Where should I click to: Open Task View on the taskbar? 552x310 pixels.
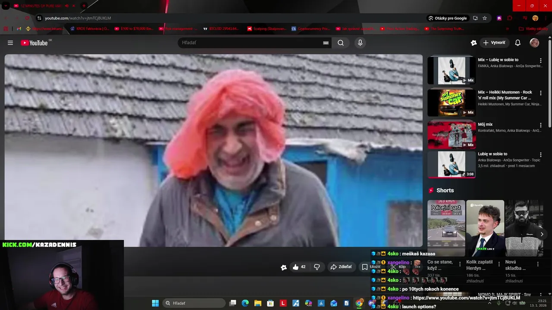(233, 303)
